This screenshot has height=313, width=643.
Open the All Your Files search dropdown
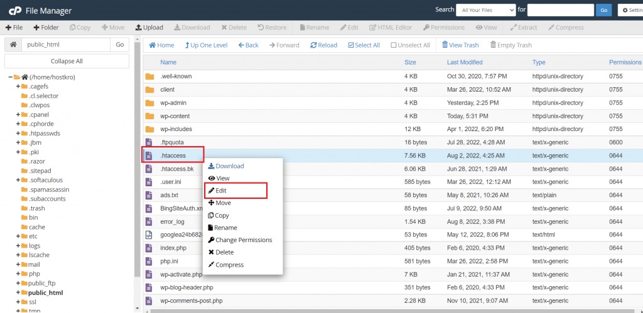coord(485,10)
